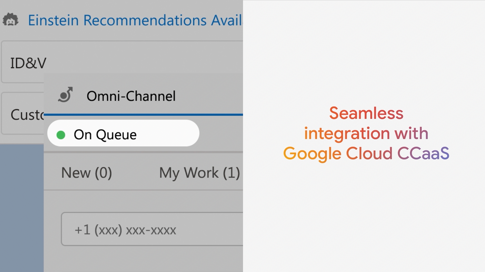Expand the partially hidden Customer section
This screenshot has height=272, width=485.
pos(27,115)
